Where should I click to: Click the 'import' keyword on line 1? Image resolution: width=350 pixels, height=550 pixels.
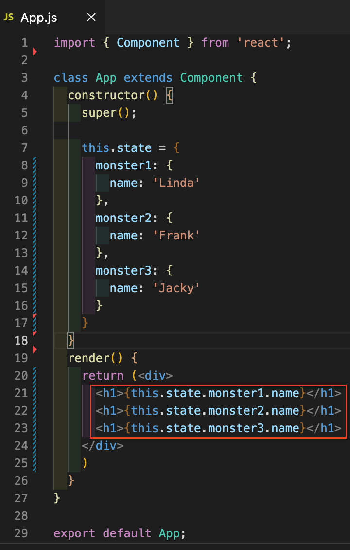75,43
